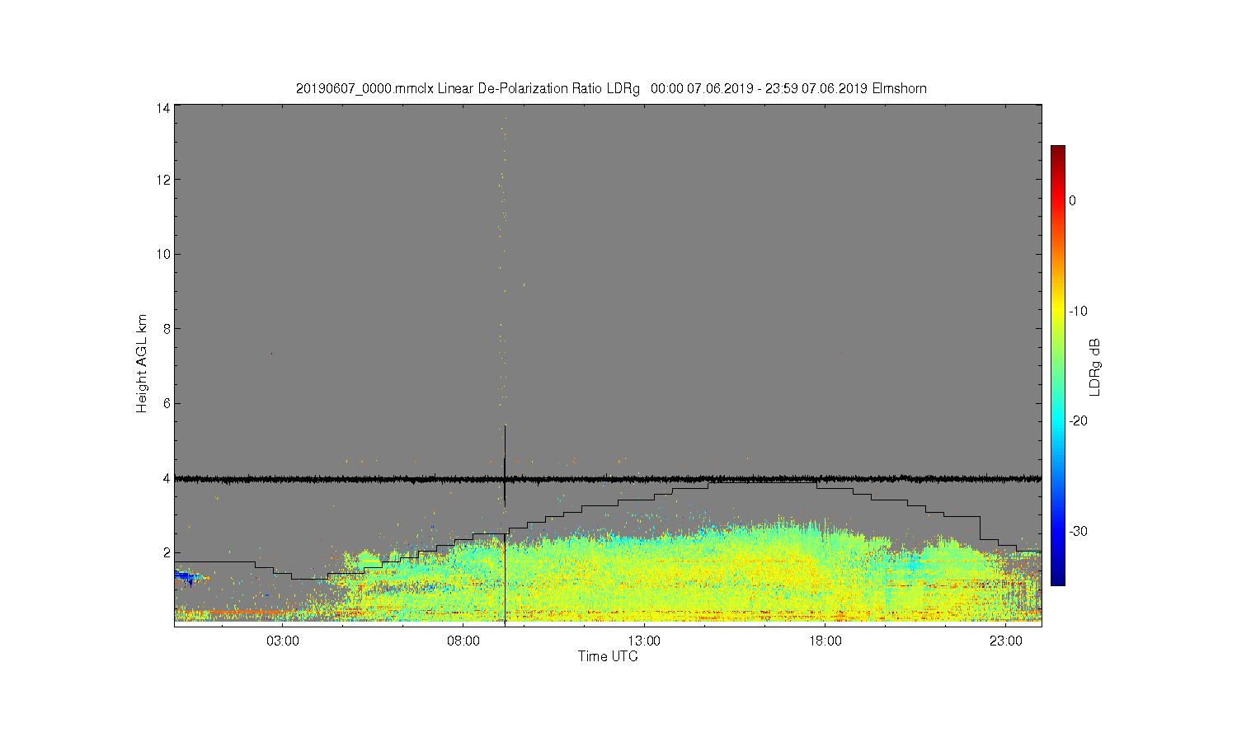Click the LDRg color scale bar
Screen dimensions: 1237x742
click(1058, 365)
